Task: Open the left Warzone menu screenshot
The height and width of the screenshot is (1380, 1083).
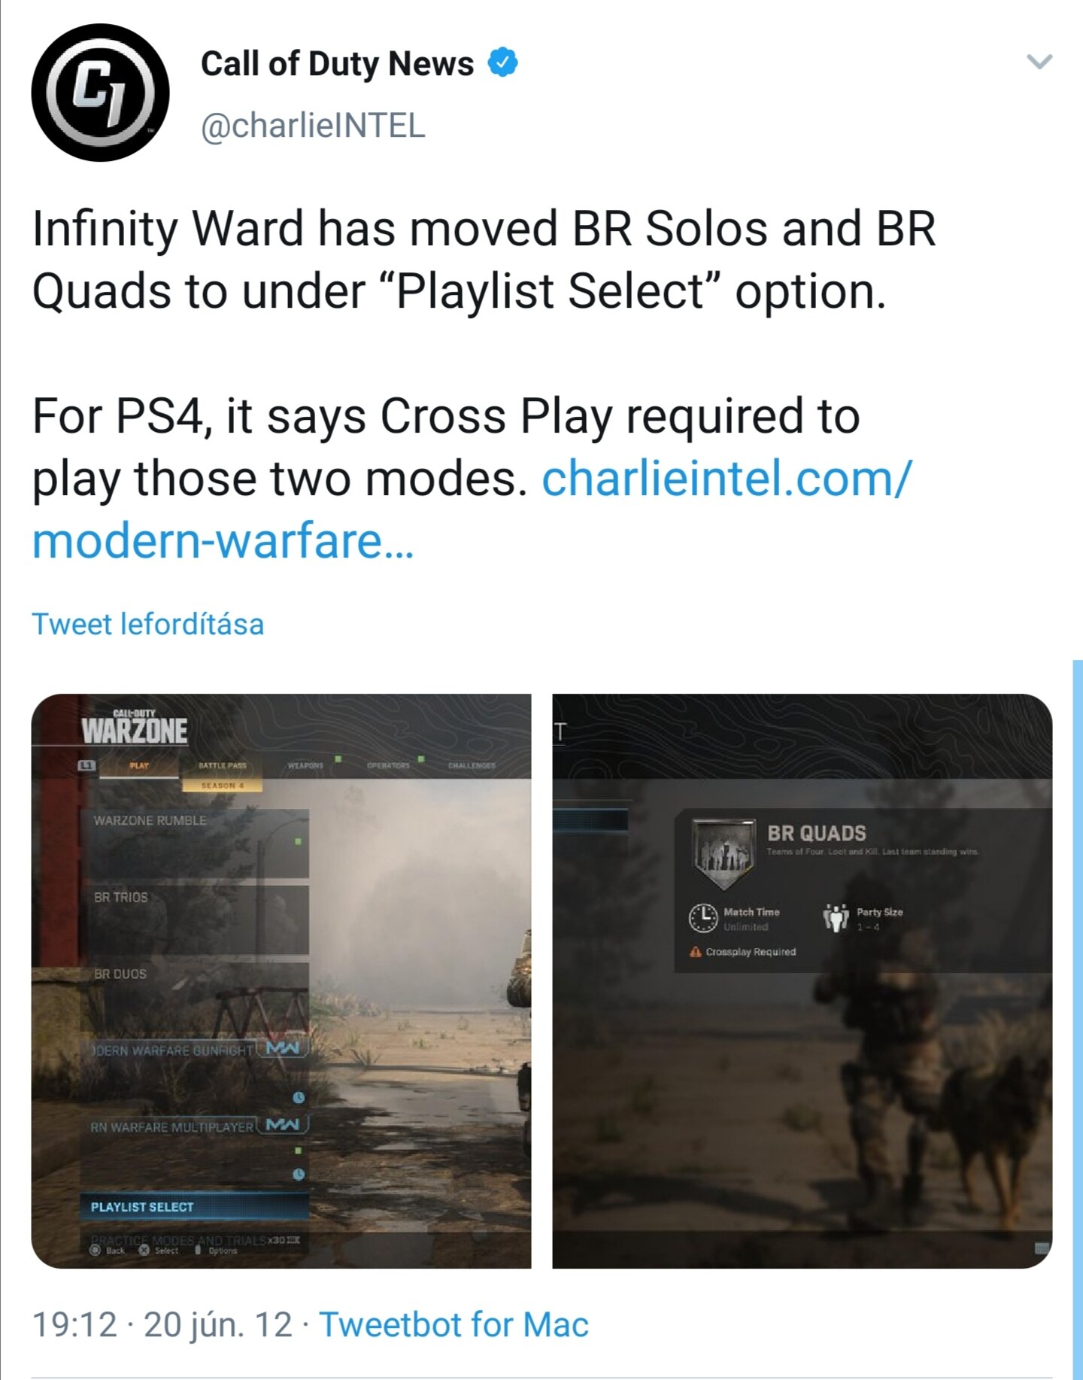Action: 281,980
